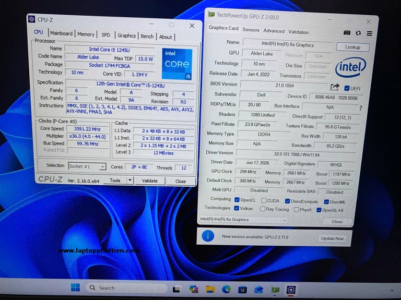The height and width of the screenshot is (300, 401).
Task: Click the Multiplier value x36.0
Action: [87, 137]
